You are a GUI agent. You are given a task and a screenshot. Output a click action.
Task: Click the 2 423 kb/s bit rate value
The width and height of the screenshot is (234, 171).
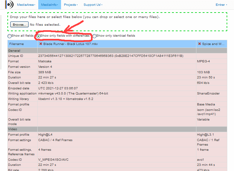pyautogui.click(x=46, y=83)
